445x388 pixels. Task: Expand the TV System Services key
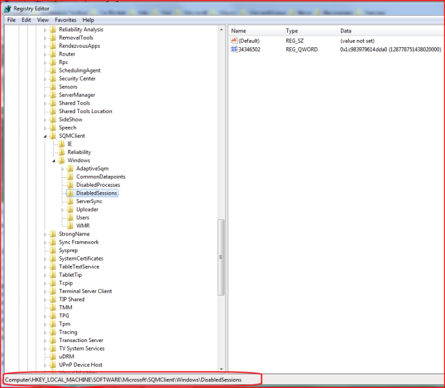[x=45, y=349]
